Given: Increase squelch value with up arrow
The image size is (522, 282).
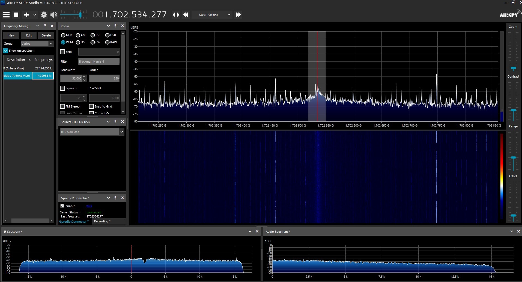Looking at the screenshot, I should 85,96.
